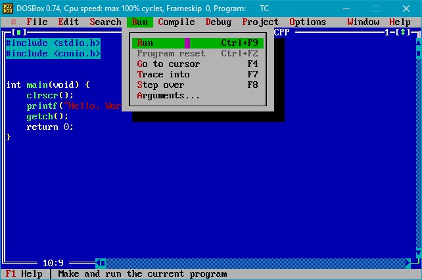
Task: Open the File menu
Action: [37, 22]
